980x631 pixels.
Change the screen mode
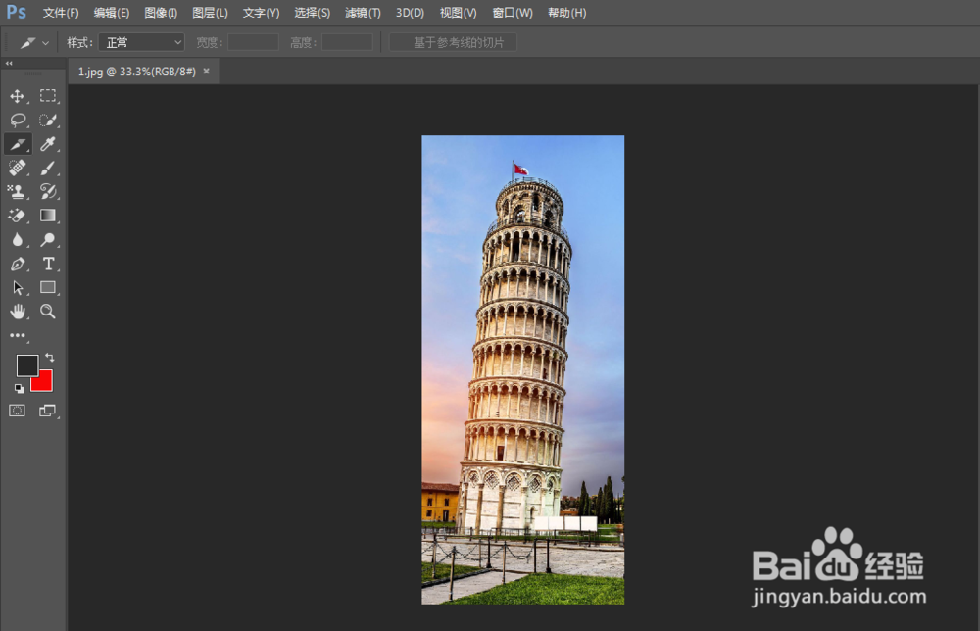click(x=48, y=411)
